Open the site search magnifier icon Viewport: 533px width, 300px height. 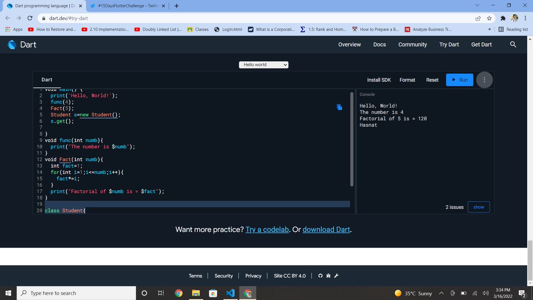click(x=513, y=44)
